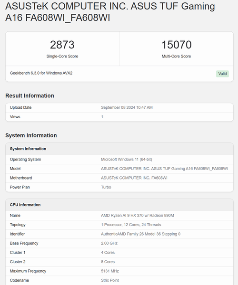Click the Microsoft Windows 11 (64-bit) value
The width and height of the screenshot is (238, 285).
tap(127, 160)
